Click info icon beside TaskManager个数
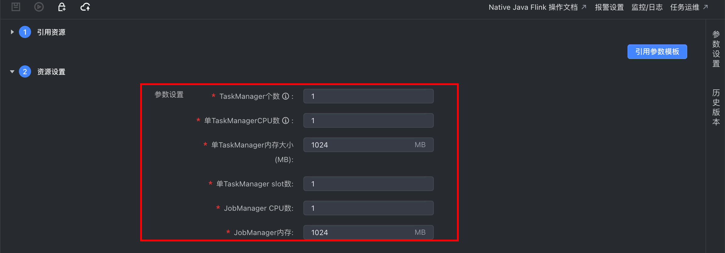Image resolution: width=725 pixels, height=253 pixels. [x=285, y=96]
